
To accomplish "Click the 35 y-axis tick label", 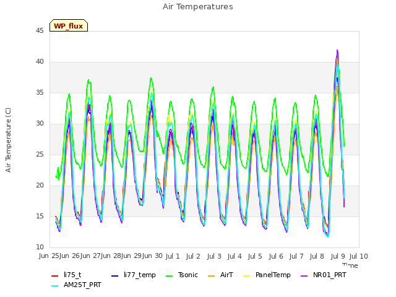I will pyautogui.click(x=40, y=92).
